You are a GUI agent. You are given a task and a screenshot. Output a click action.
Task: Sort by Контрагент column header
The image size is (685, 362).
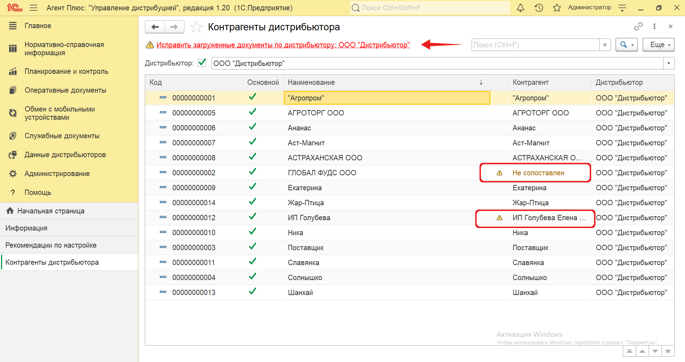point(550,82)
